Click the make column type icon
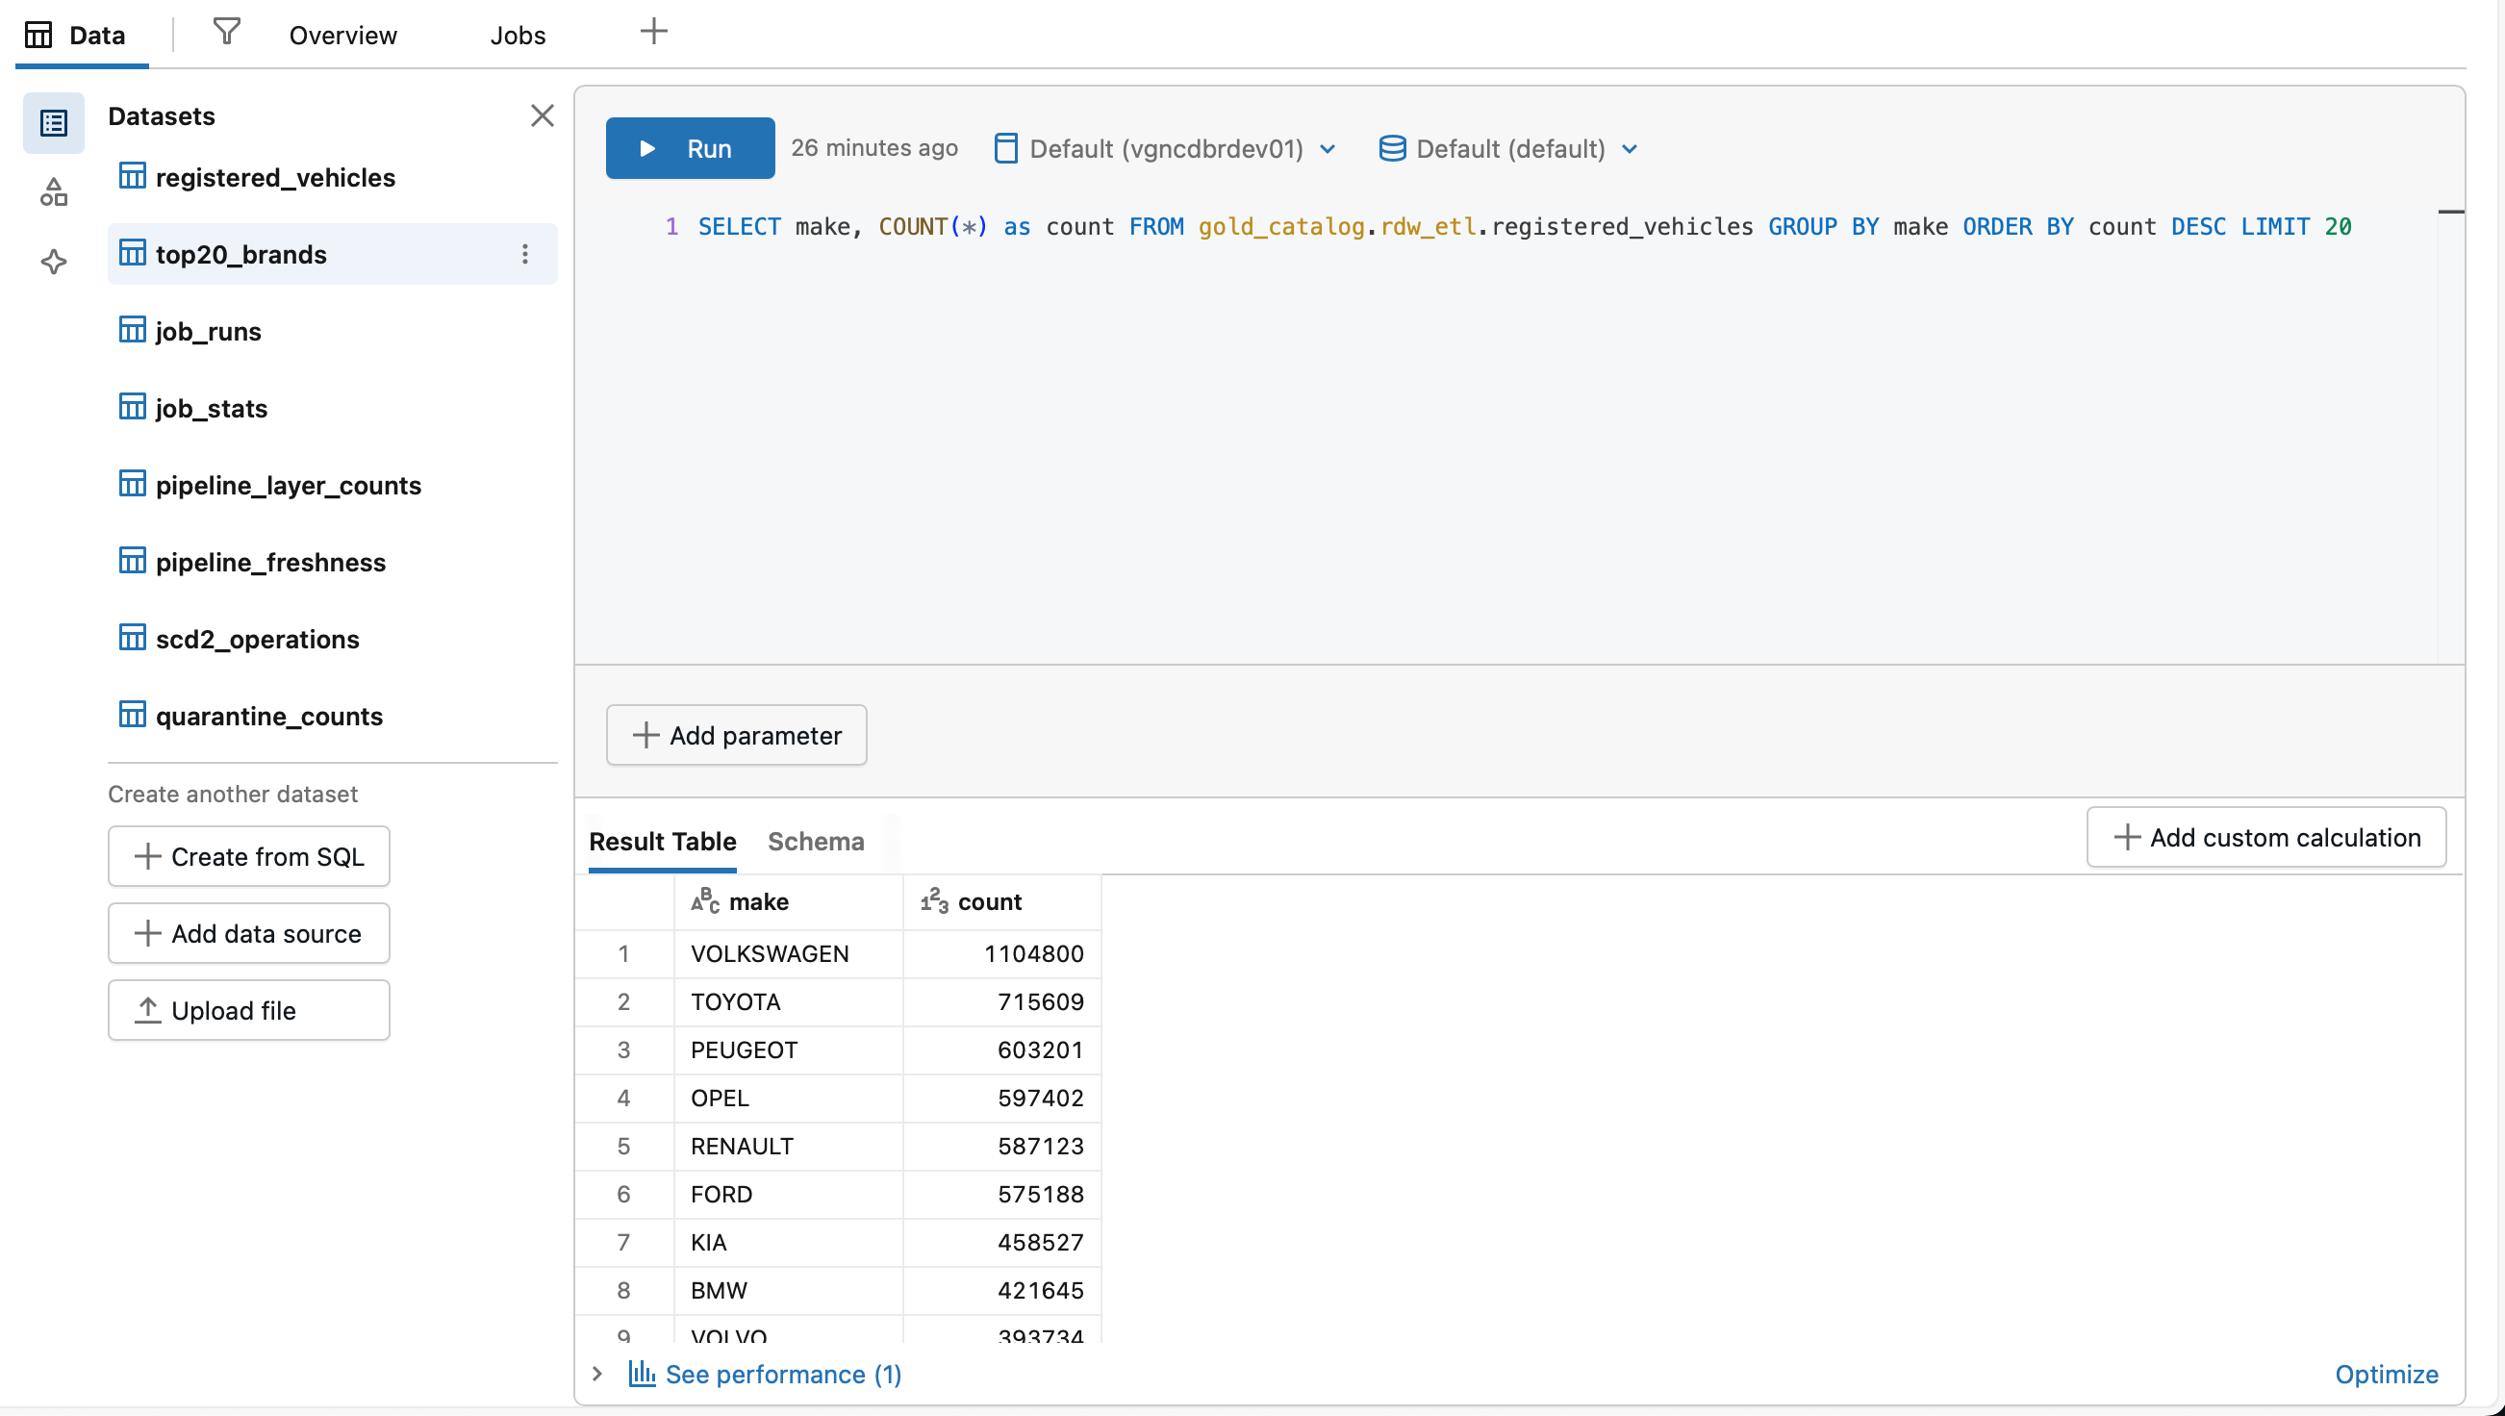The height and width of the screenshot is (1416, 2505). pos(705,901)
